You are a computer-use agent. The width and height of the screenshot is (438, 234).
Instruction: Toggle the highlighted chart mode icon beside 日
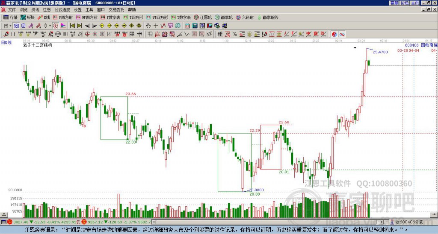click(x=16, y=26)
